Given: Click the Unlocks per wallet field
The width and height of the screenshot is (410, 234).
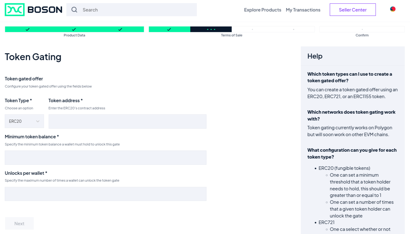Looking at the screenshot, I should point(105,194).
